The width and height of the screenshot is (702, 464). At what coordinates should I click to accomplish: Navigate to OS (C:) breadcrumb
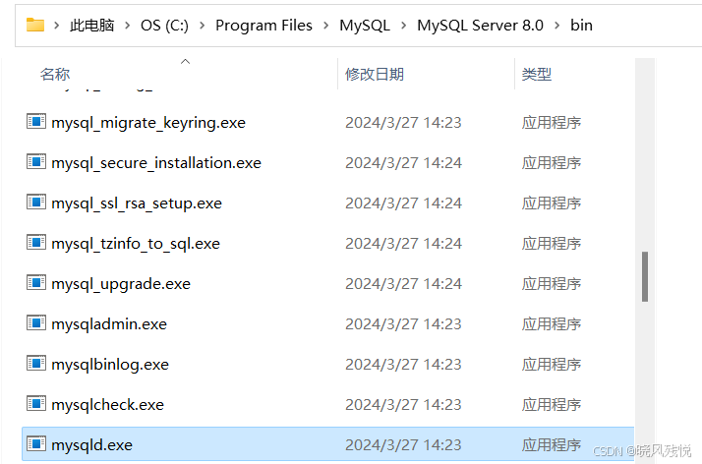click(x=164, y=26)
